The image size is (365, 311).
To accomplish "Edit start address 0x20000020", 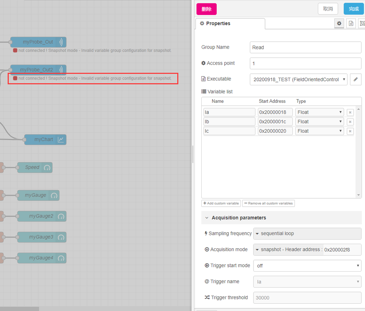I will pos(275,131).
